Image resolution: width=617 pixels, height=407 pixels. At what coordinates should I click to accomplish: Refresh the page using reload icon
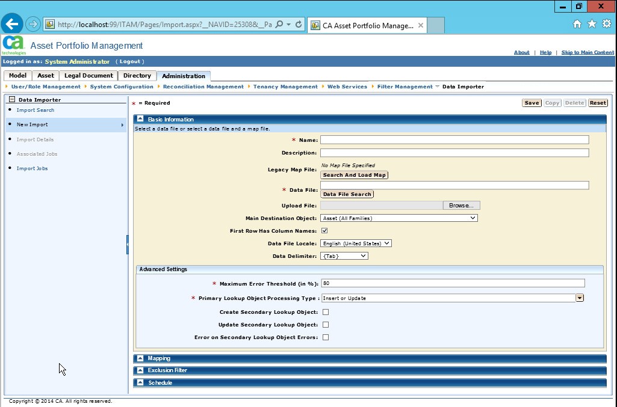pyautogui.click(x=299, y=25)
